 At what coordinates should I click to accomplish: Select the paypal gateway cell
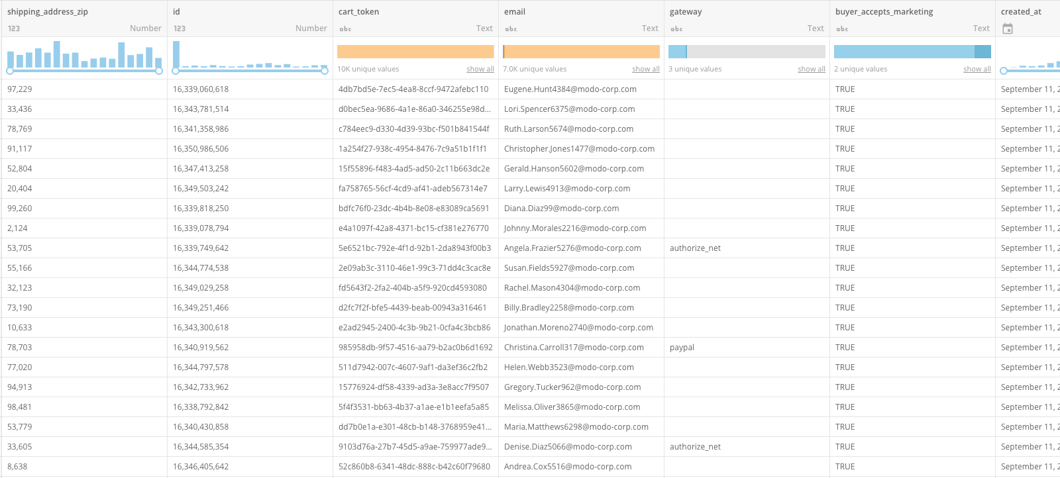click(682, 348)
